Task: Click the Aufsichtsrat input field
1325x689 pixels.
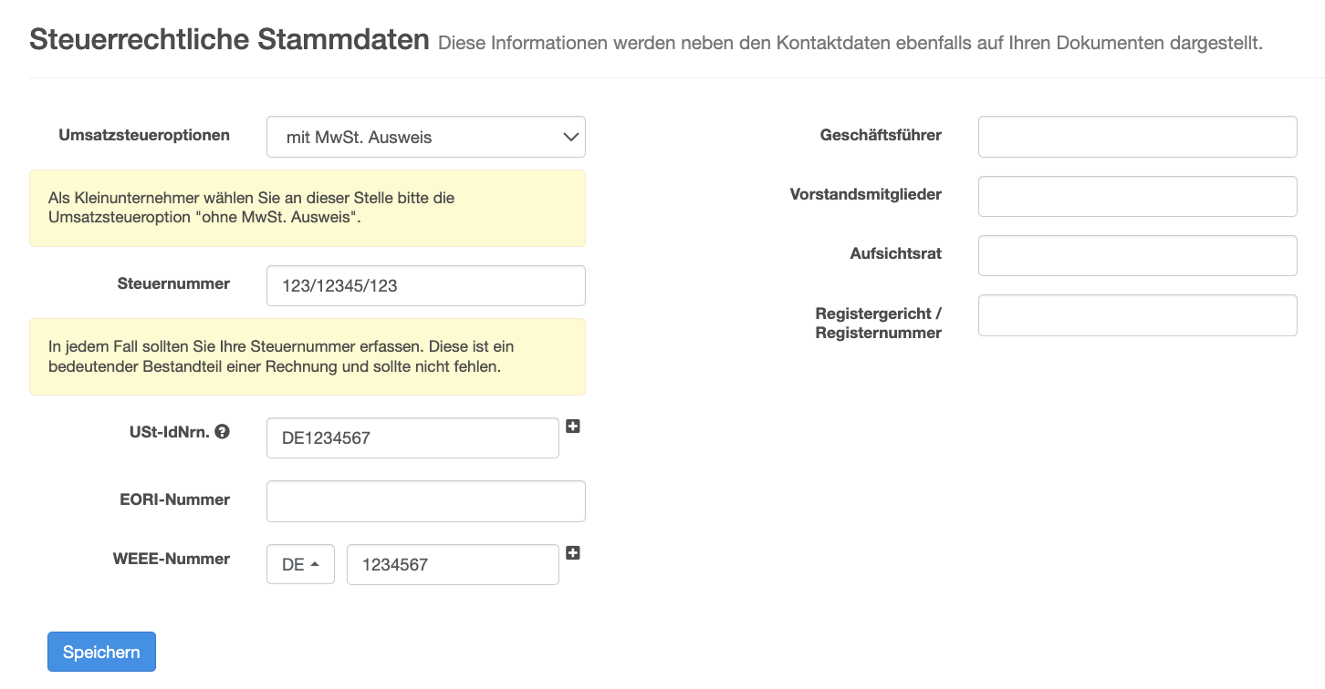Action: 1137,255
